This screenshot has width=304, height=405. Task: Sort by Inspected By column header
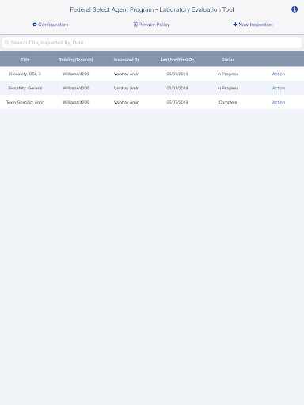pos(127,59)
